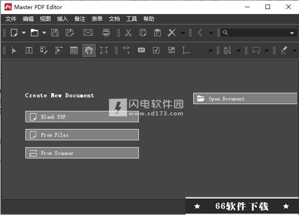299x215 pixels.
Task: Click the Save floppy disk icon
Action: (x=55, y=33)
